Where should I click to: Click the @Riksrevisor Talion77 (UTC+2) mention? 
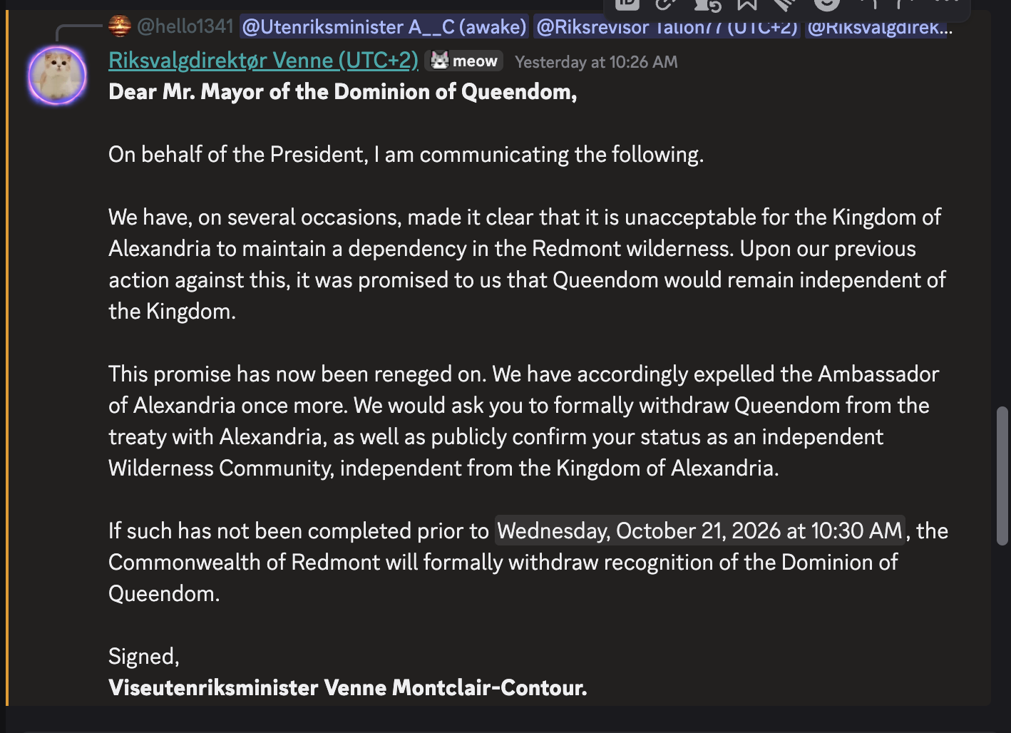pyautogui.click(x=667, y=27)
